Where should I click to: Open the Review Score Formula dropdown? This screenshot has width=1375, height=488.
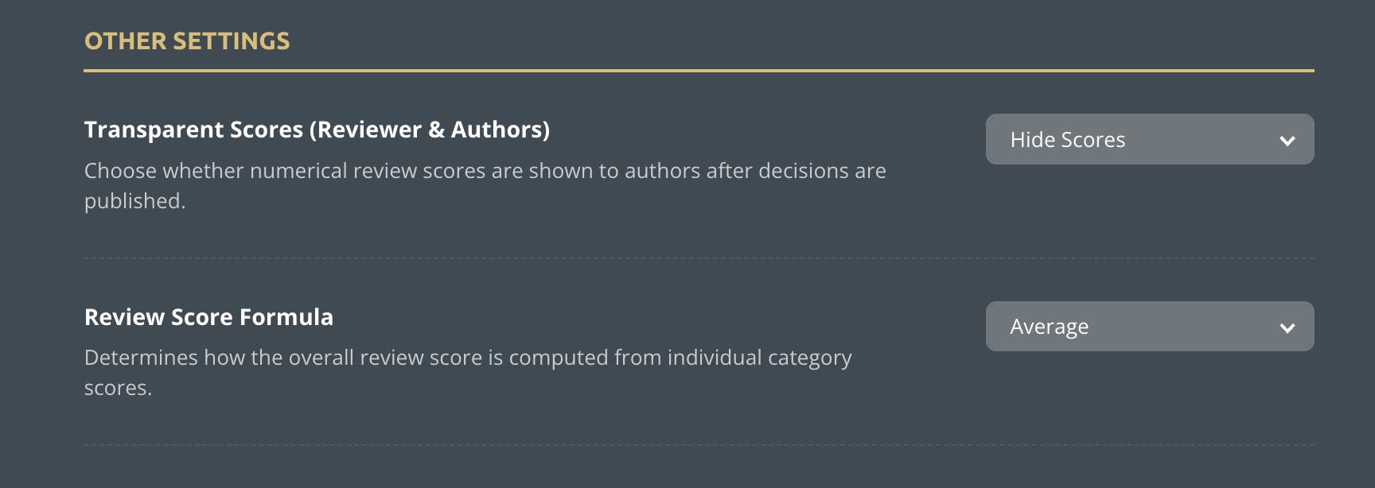tap(1149, 326)
